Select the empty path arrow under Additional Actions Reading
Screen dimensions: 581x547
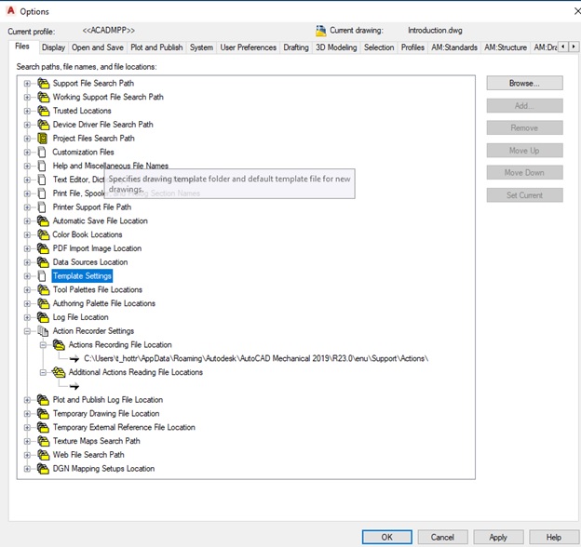74,387
